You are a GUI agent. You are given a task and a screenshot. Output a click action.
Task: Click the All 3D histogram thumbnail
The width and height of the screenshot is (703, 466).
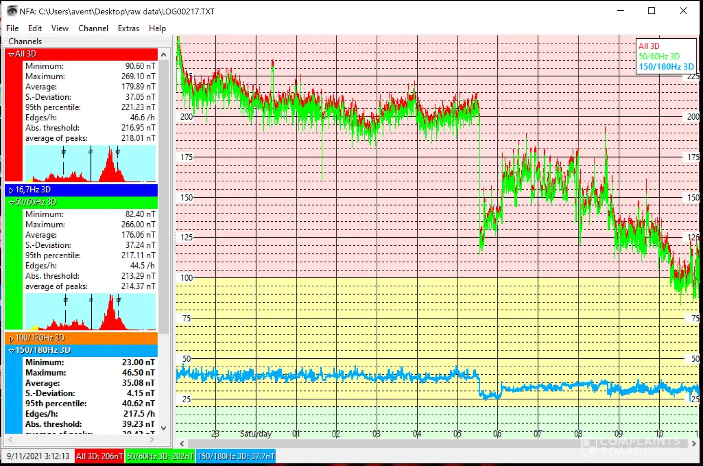90,164
